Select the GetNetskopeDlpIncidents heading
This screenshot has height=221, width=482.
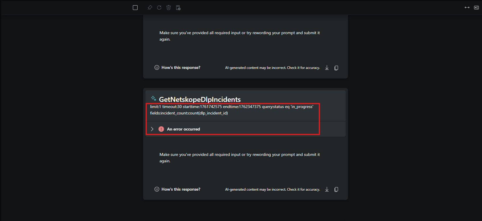pos(200,100)
